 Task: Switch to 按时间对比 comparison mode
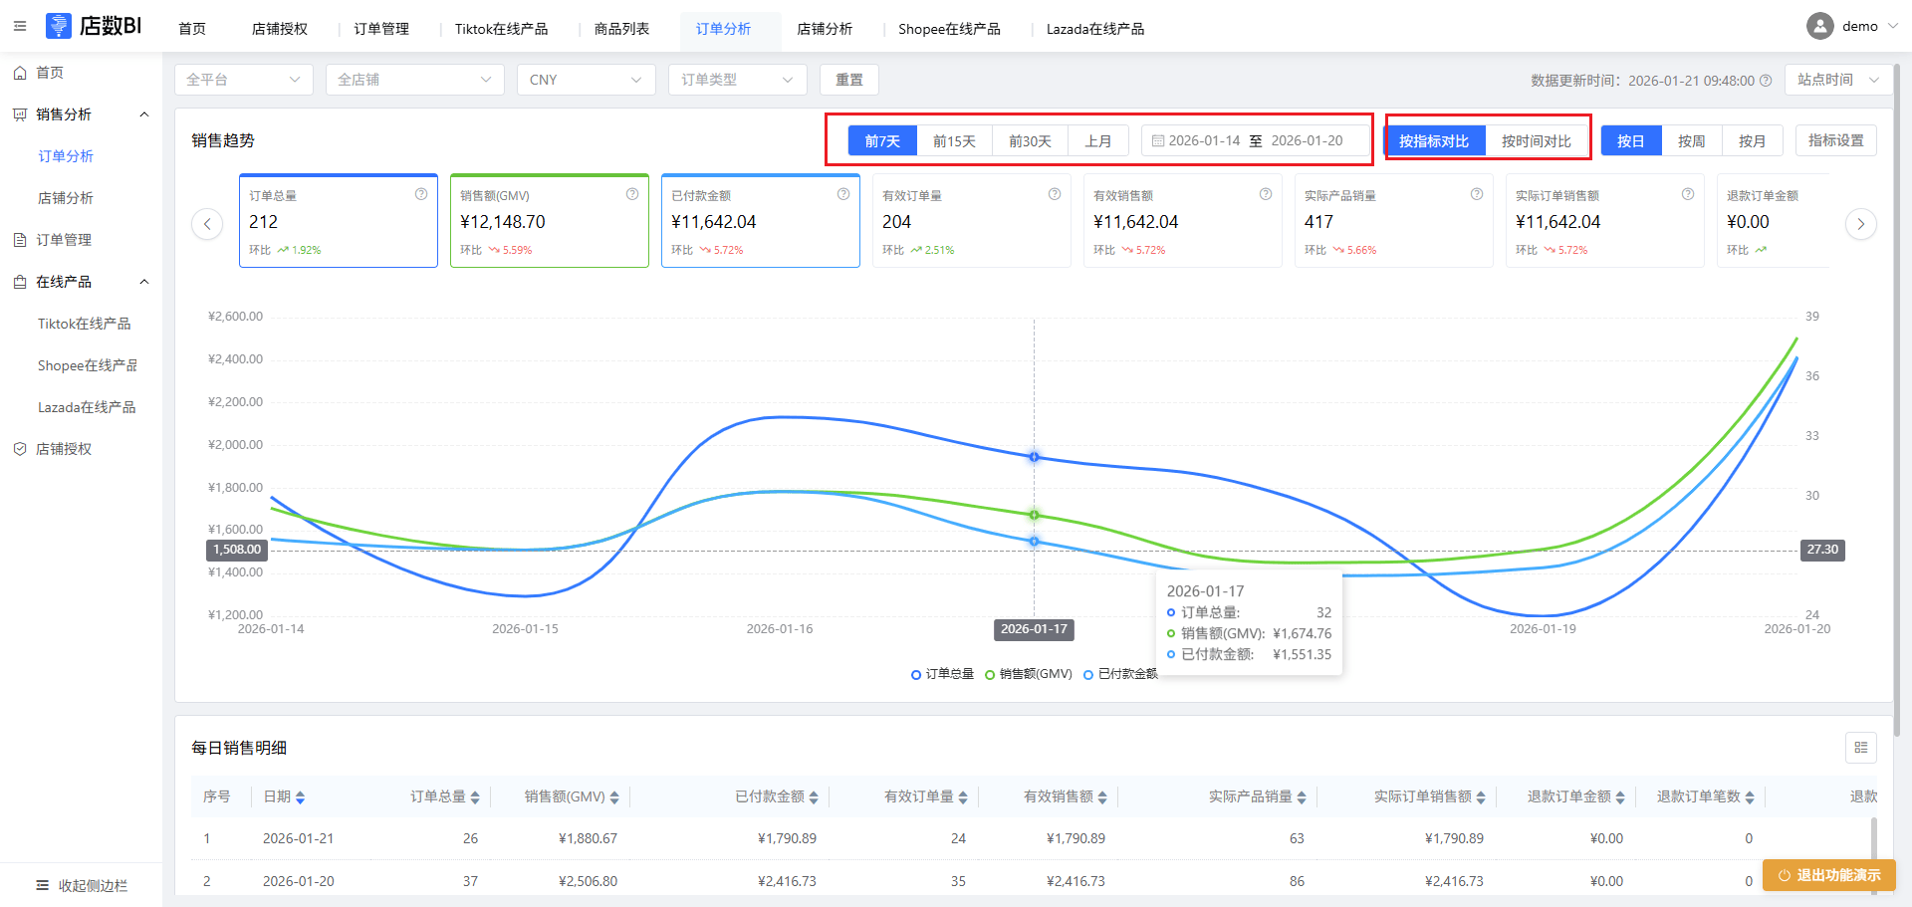[1536, 141]
